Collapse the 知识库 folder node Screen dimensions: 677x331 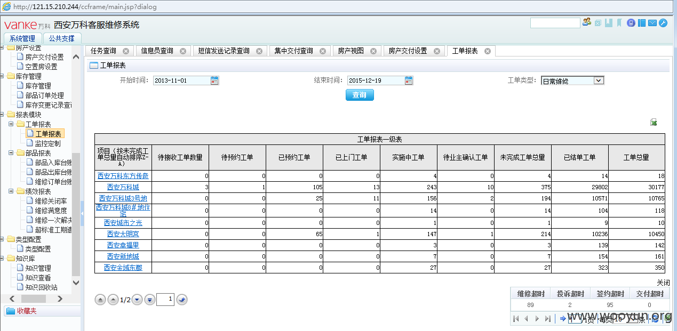2,259
